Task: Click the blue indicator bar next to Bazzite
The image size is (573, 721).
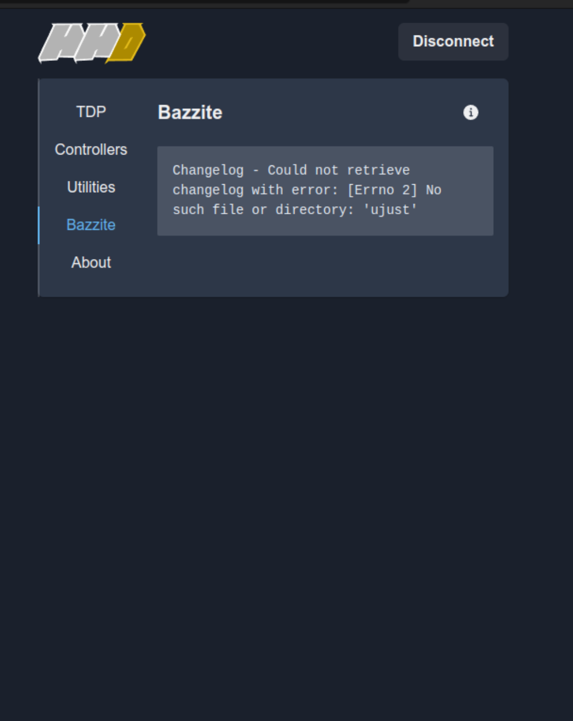Action: 39,225
